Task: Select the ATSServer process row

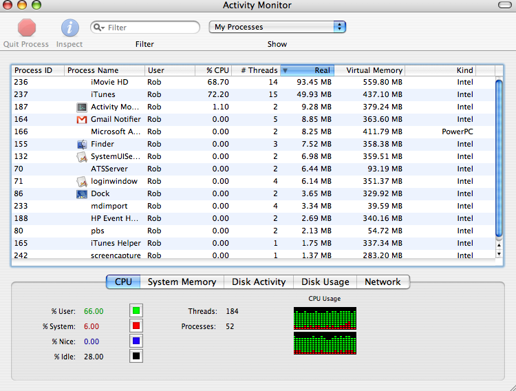Action: point(253,169)
